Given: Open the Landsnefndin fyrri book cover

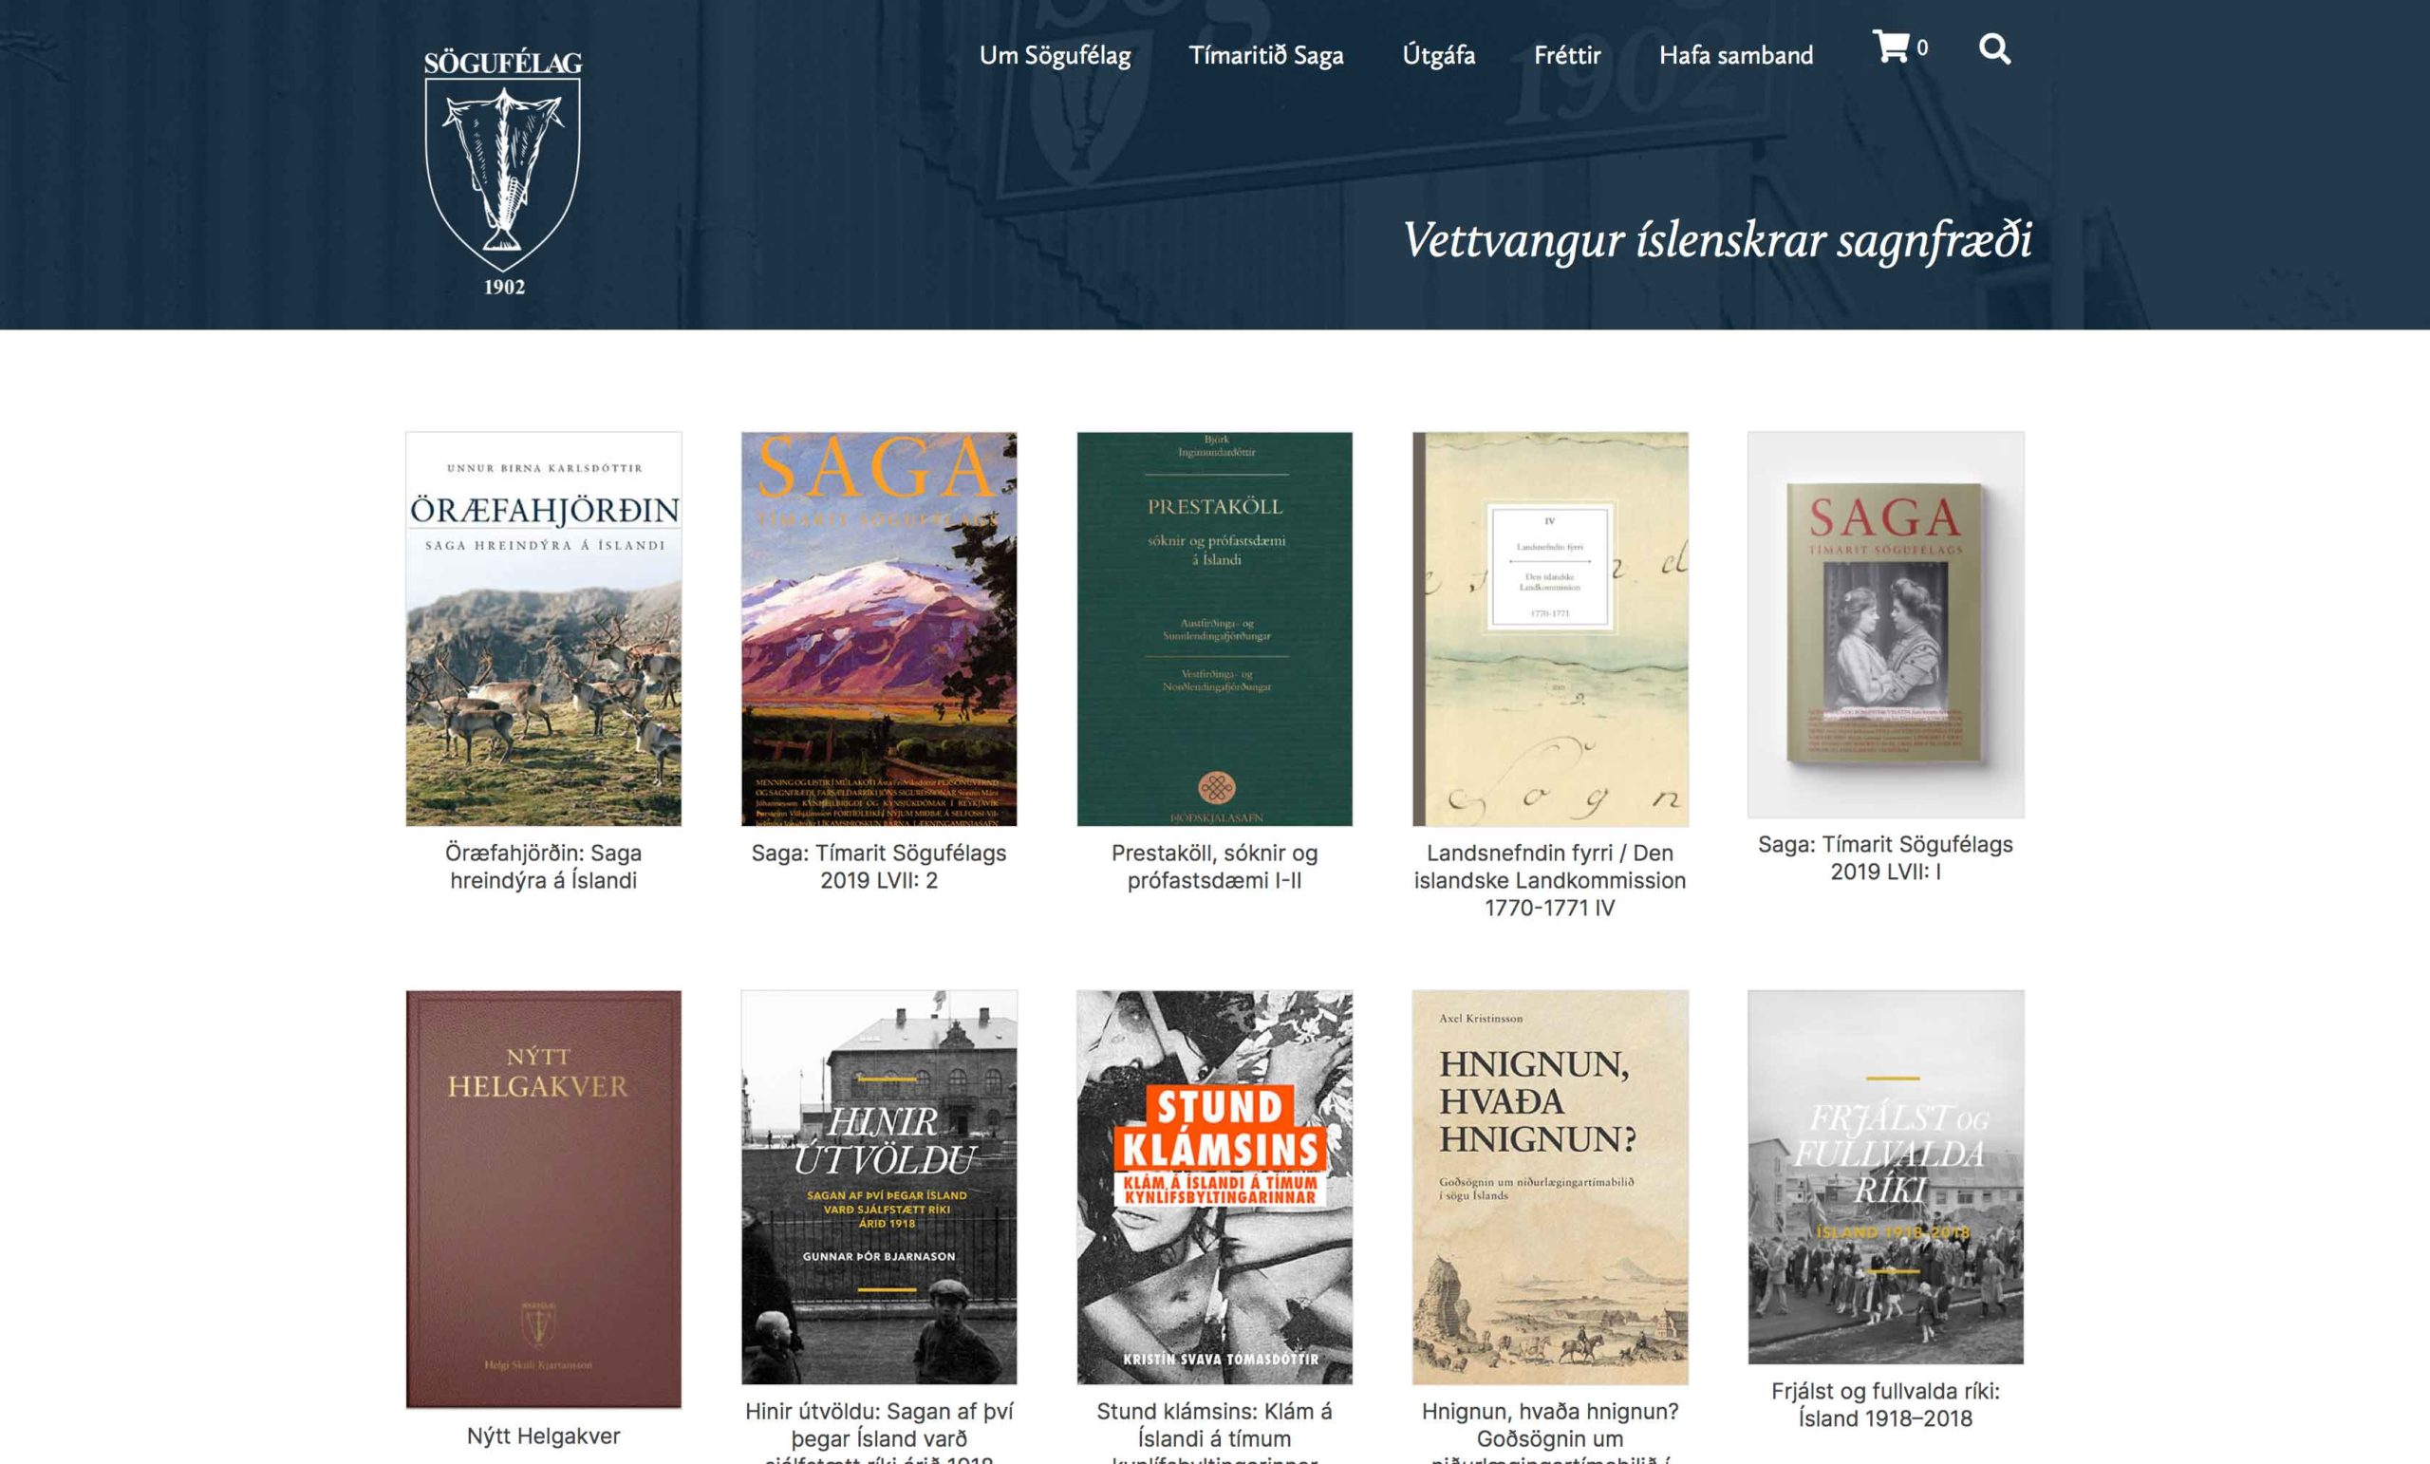Looking at the screenshot, I should (x=1549, y=629).
